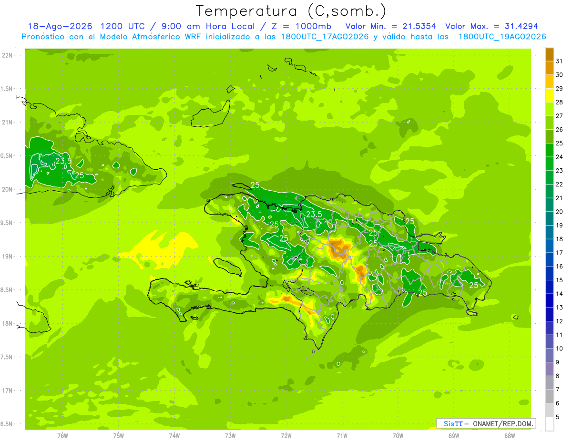Click the "20N" latitude axis label

[x=7, y=190]
